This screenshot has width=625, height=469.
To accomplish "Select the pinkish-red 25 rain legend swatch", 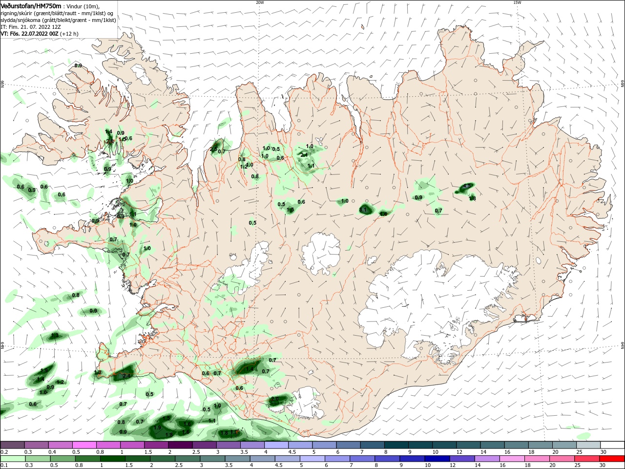I will coord(588,459).
